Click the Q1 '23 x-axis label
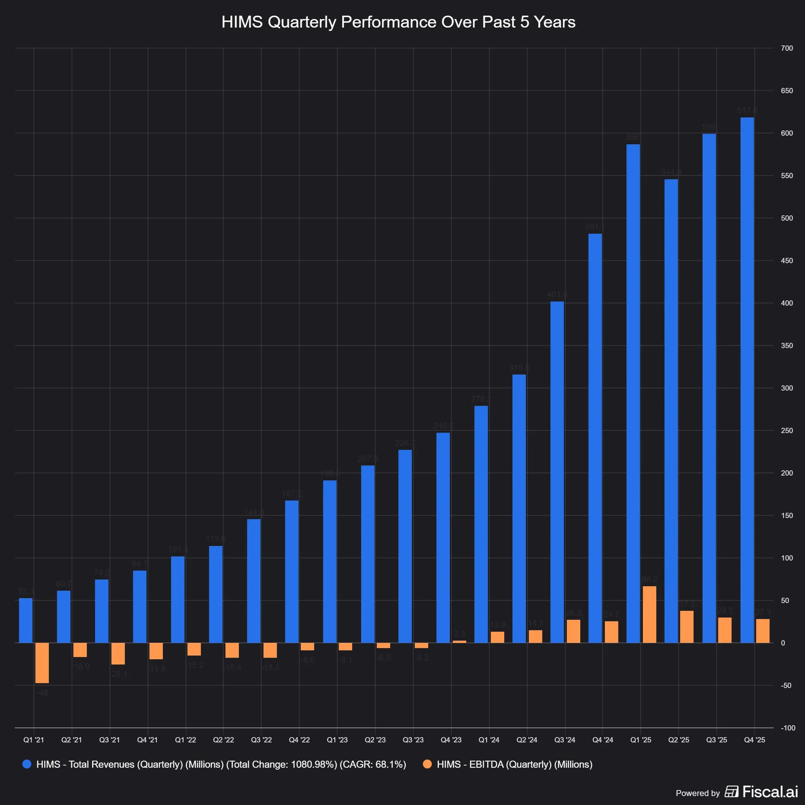The image size is (805, 805). pyautogui.click(x=337, y=739)
